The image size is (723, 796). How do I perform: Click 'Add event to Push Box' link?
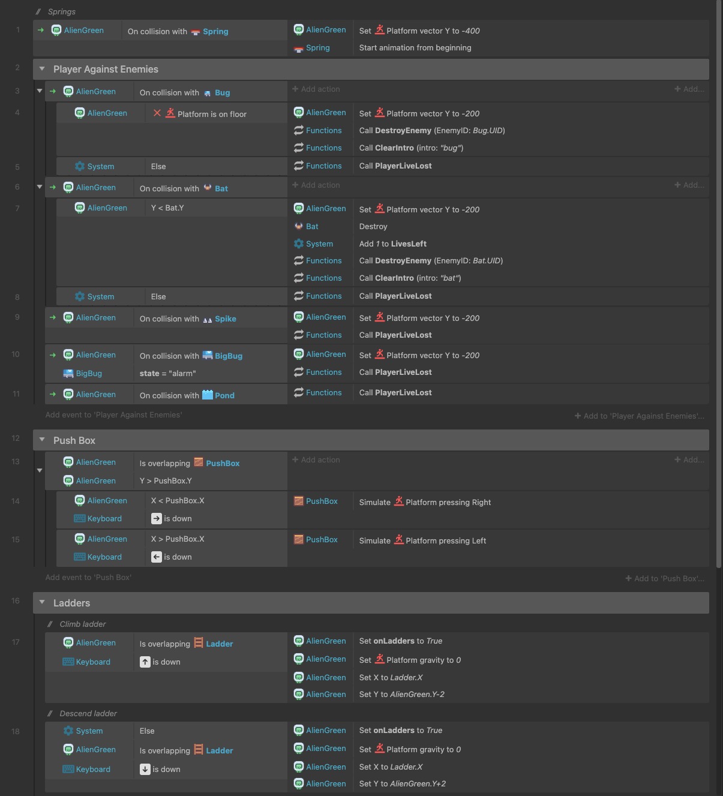tap(88, 577)
